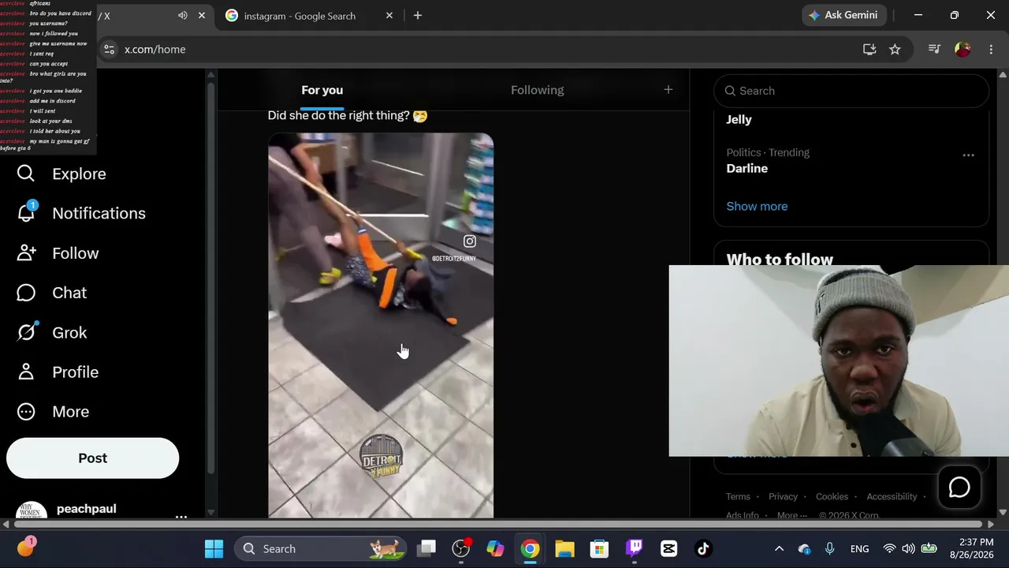Open Task View on the taskbar

427,548
